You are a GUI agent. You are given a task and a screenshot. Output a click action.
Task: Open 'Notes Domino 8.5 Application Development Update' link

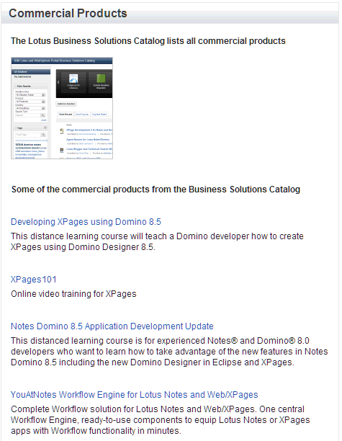click(x=112, y=326)
